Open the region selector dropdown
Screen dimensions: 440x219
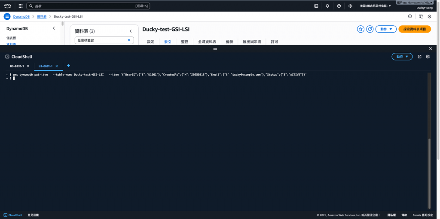375,6
